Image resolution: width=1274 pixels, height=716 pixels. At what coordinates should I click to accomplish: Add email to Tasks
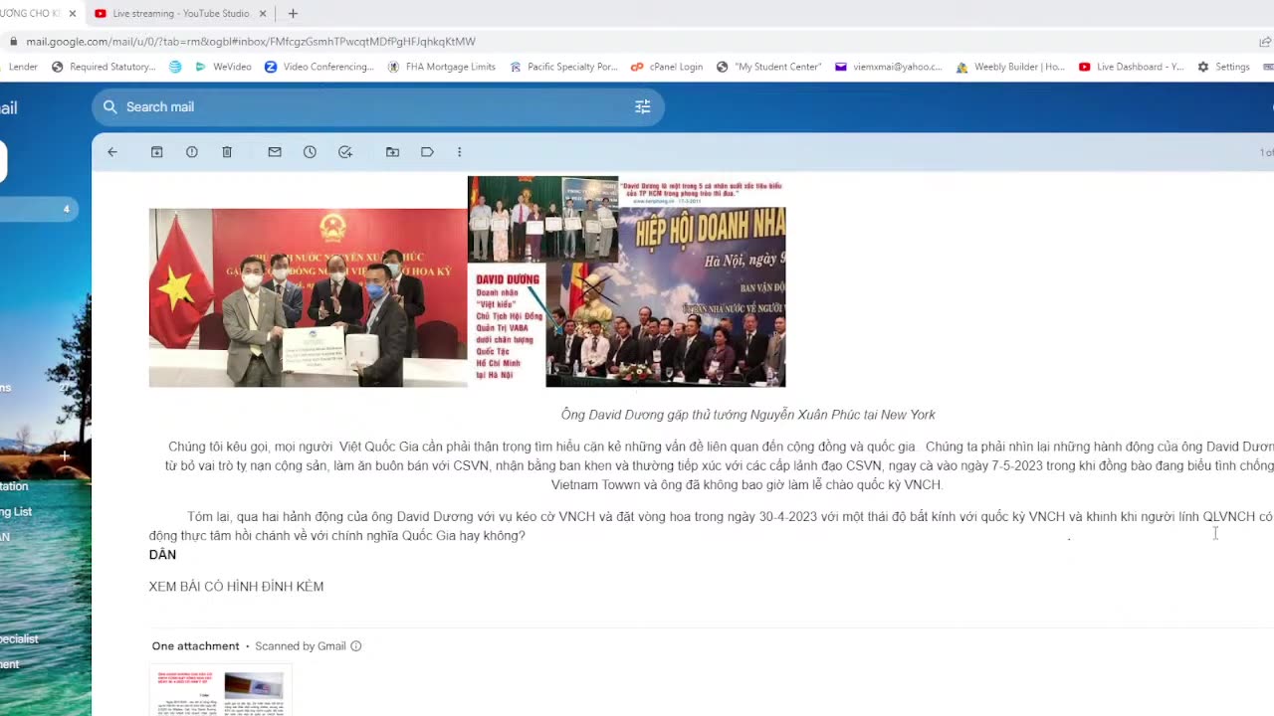[345, 152]
